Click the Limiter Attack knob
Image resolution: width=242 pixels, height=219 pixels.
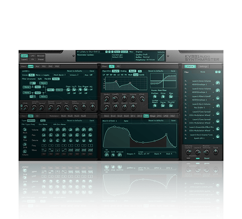154,106
